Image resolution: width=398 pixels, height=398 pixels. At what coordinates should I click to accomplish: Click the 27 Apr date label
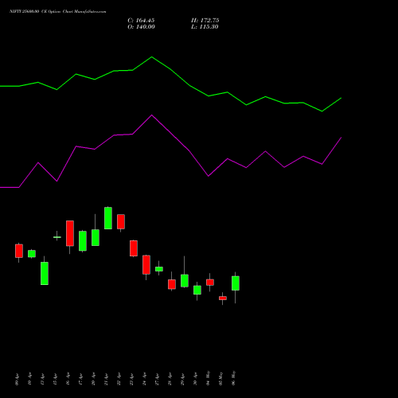coord(157,379)
